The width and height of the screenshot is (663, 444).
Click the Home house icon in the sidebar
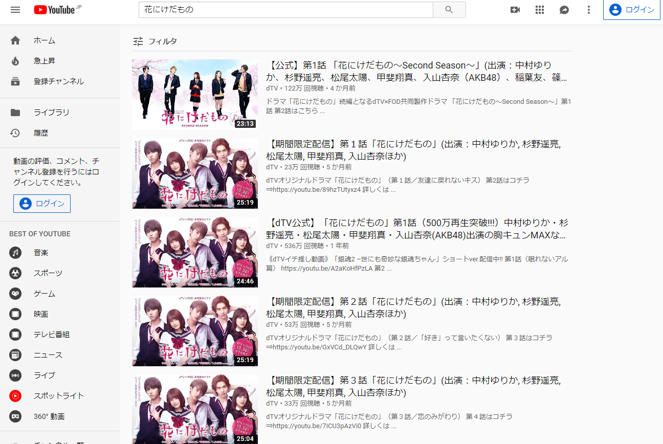click(15, 40)
